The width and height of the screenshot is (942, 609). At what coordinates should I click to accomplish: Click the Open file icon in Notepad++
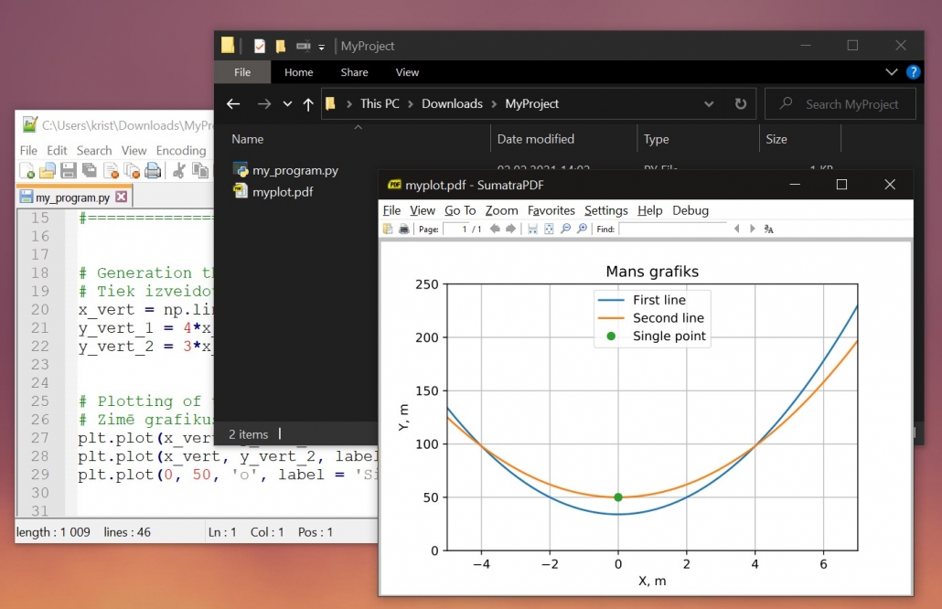[48, 171]
